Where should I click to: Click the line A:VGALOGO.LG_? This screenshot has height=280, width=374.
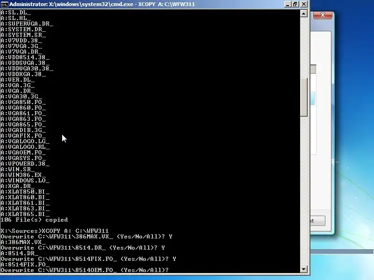coord(25,141)
